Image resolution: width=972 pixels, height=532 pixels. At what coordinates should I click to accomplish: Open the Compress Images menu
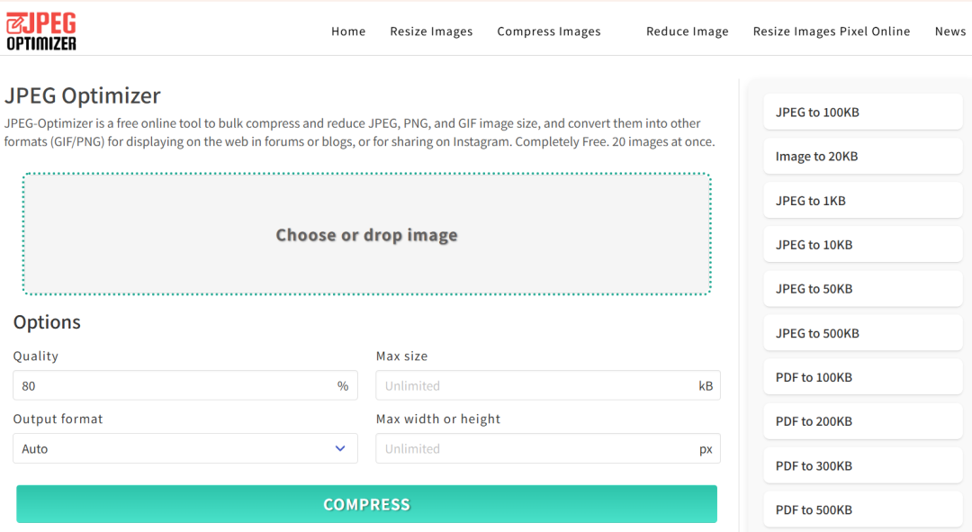549,32
